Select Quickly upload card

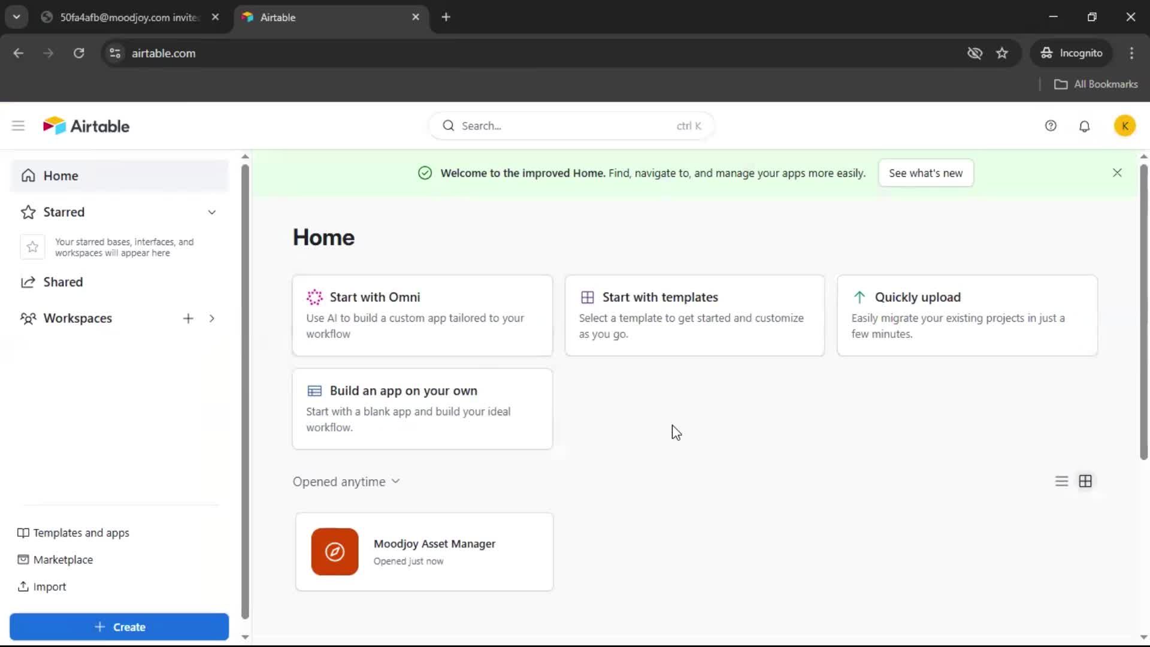[x=967, y=315]
